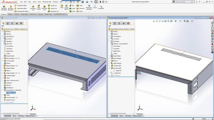Select Hem1 in Enclosure Cover tree
Image resolution: width=214 pixels, height=120 pixels.
[x=7, y=78]
